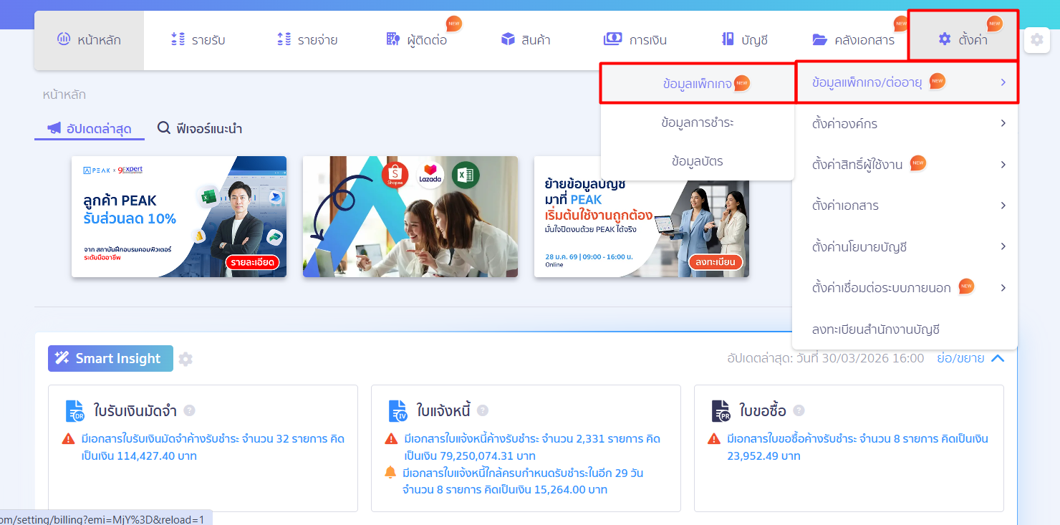Expand ตั้งค่าเอกสาร menu entry
Image resolution: width=1060 pixels, height=525 pixels.
[x=905, y=206]
